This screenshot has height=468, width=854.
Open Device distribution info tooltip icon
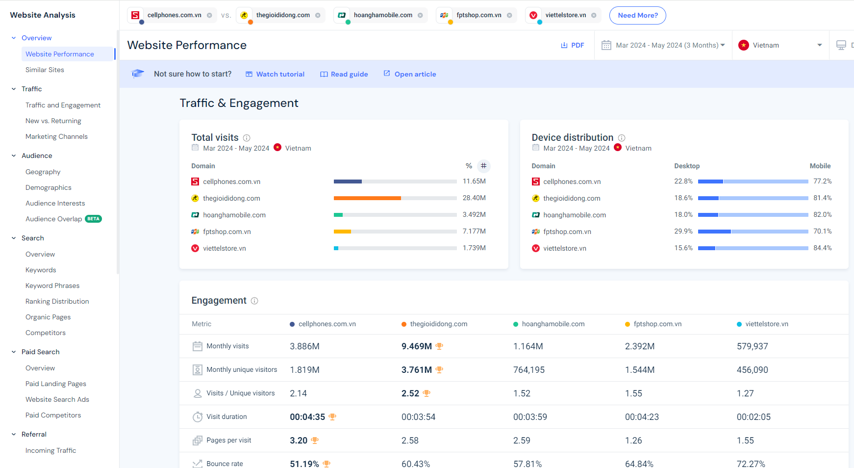click(x=622, y=138)
